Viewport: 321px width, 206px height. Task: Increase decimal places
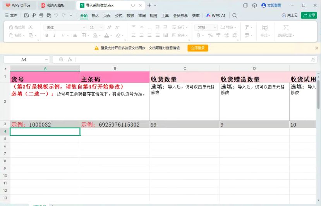(x=227, y=35)
